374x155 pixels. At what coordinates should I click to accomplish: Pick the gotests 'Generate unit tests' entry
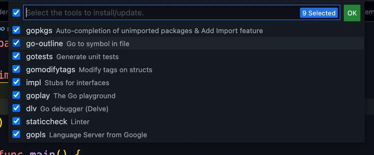click(x=186, y=56)
